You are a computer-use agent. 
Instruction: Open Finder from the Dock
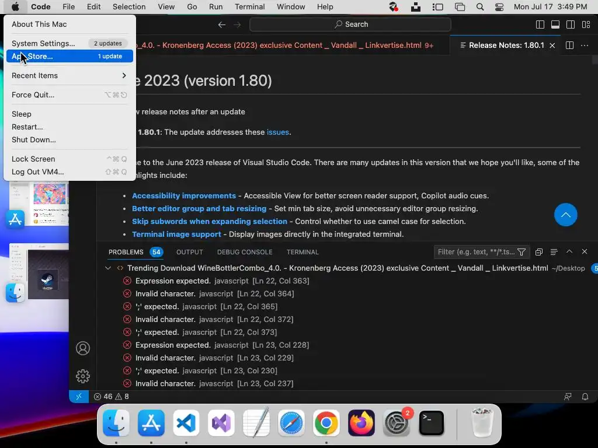(x=116, y=423)
